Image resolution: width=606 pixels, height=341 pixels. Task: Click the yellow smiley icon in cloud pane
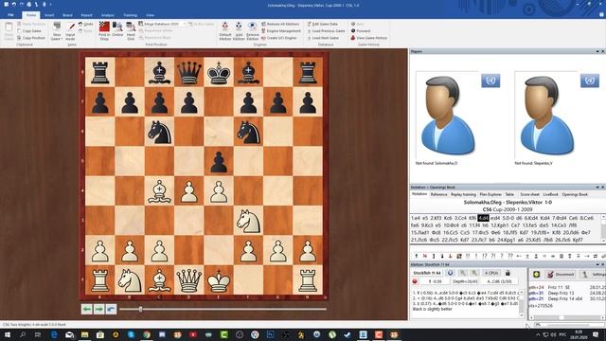click(537, 275)
